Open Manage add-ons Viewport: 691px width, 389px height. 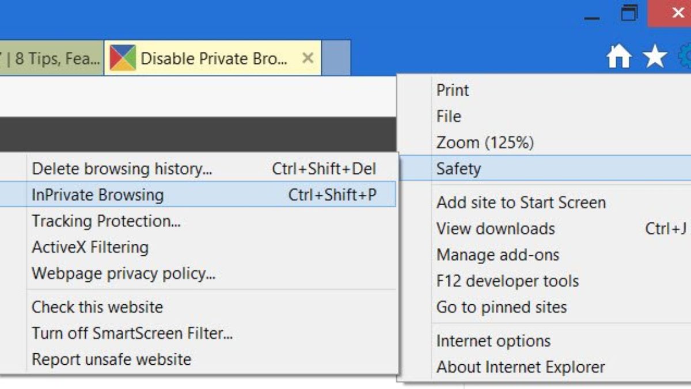pos(498,255)
